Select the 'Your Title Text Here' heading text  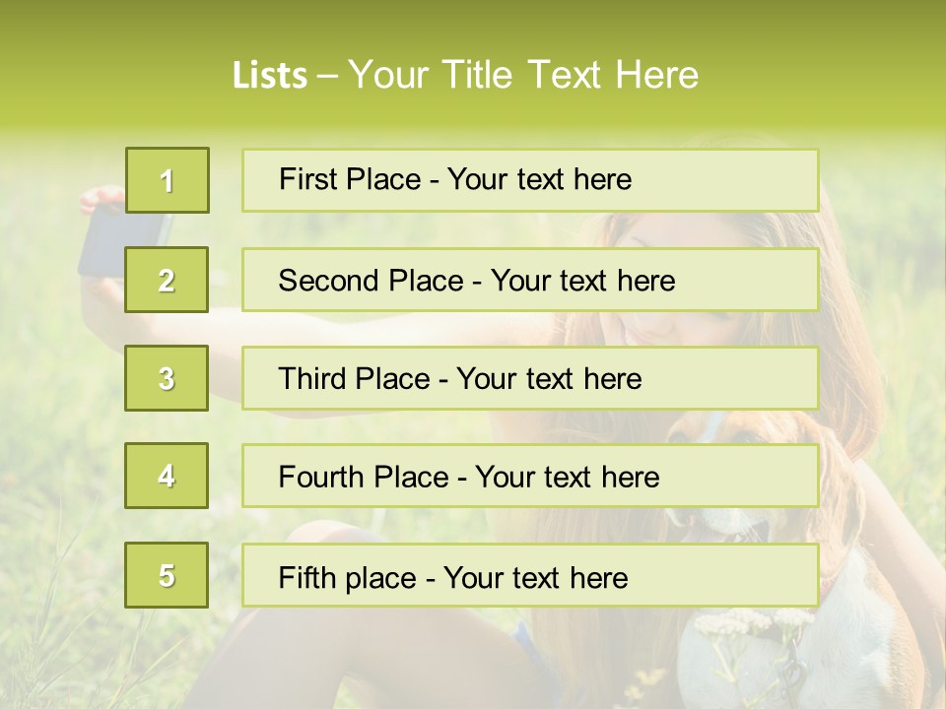tap(523, 75)
